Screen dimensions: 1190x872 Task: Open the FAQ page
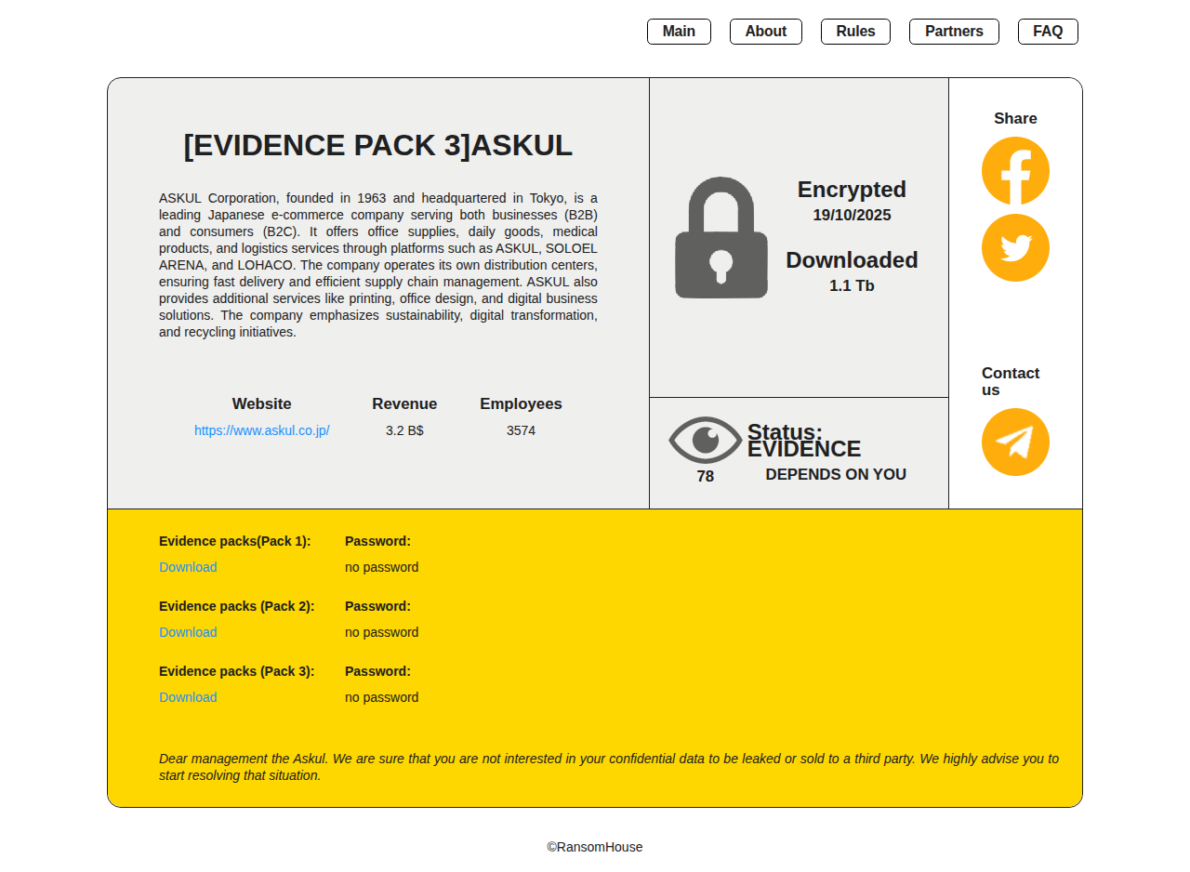pos(1048,32)
